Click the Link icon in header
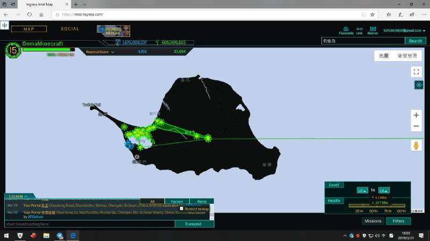This screenshot has width=430, height=241. (359, 31)
